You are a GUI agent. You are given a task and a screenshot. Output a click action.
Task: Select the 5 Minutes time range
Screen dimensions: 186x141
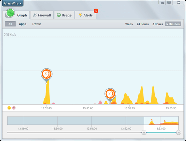tap(173, 24)
